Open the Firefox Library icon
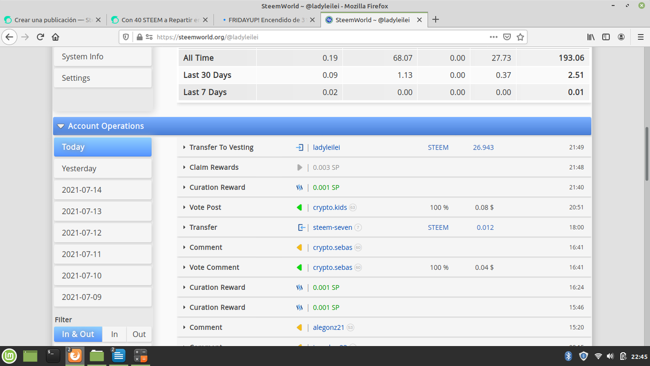This screenshot has width=650, height=366. coord(591,37)
